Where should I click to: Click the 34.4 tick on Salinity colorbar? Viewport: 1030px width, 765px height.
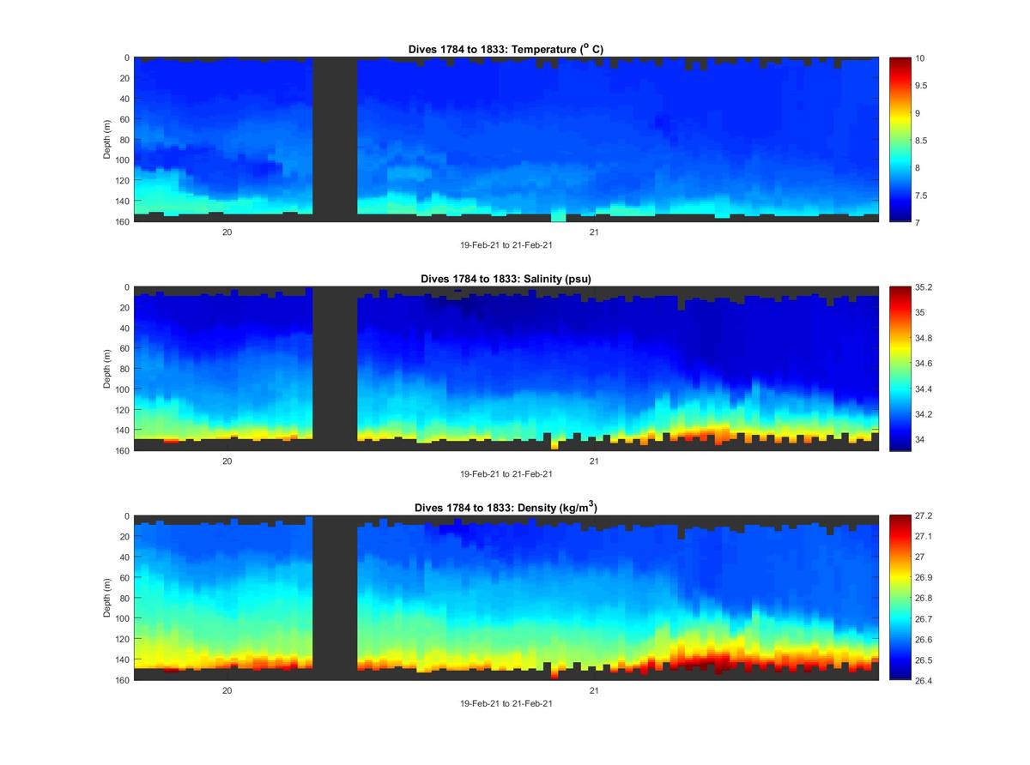pos(925,389)
